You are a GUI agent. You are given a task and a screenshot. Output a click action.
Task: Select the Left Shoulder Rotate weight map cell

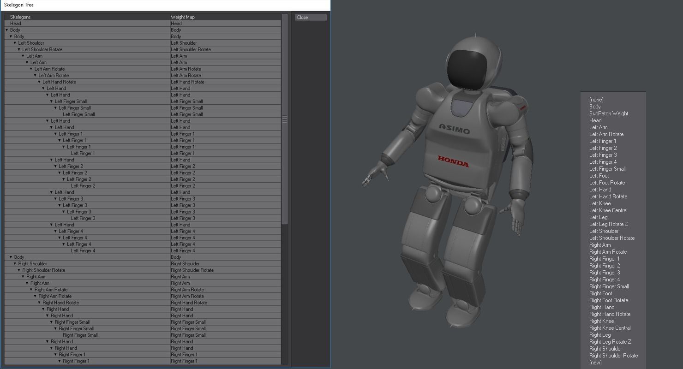(225, 49)
